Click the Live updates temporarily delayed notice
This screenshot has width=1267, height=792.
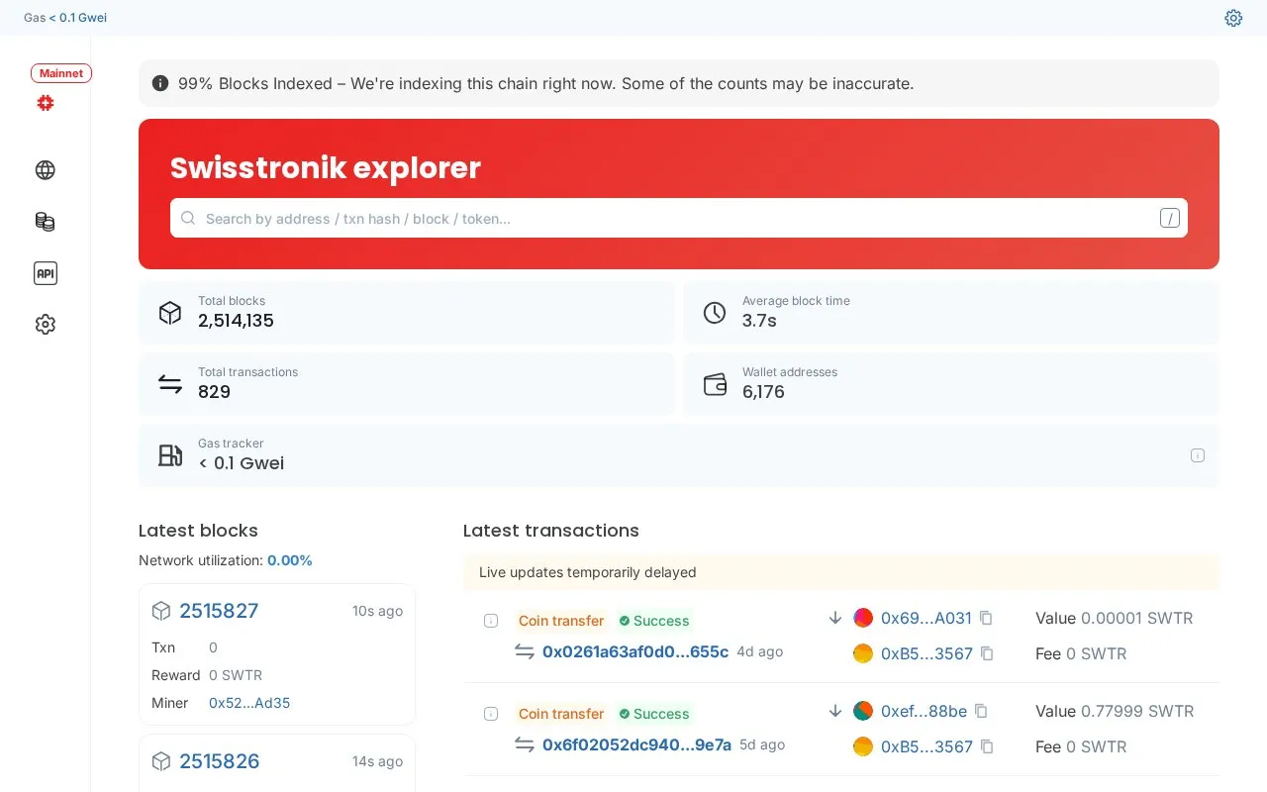pos(841,572)
